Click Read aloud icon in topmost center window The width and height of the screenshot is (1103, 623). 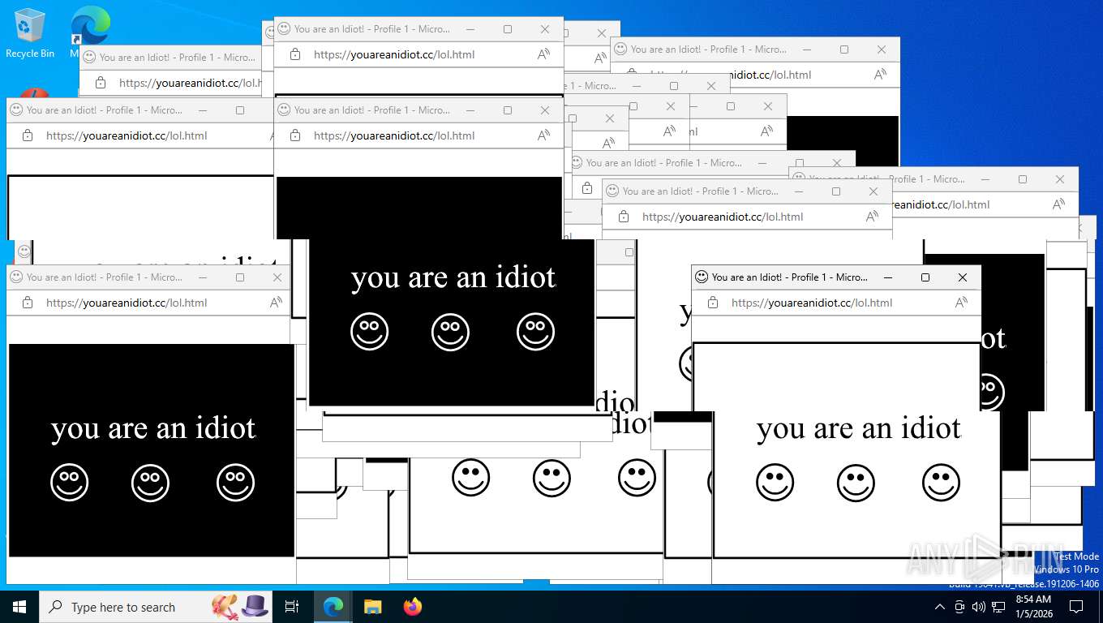tap(543, 54)
